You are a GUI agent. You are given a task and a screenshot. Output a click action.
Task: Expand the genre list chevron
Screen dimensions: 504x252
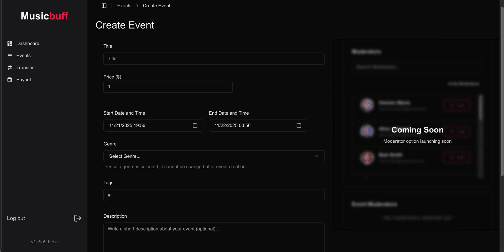pos(316,156)
